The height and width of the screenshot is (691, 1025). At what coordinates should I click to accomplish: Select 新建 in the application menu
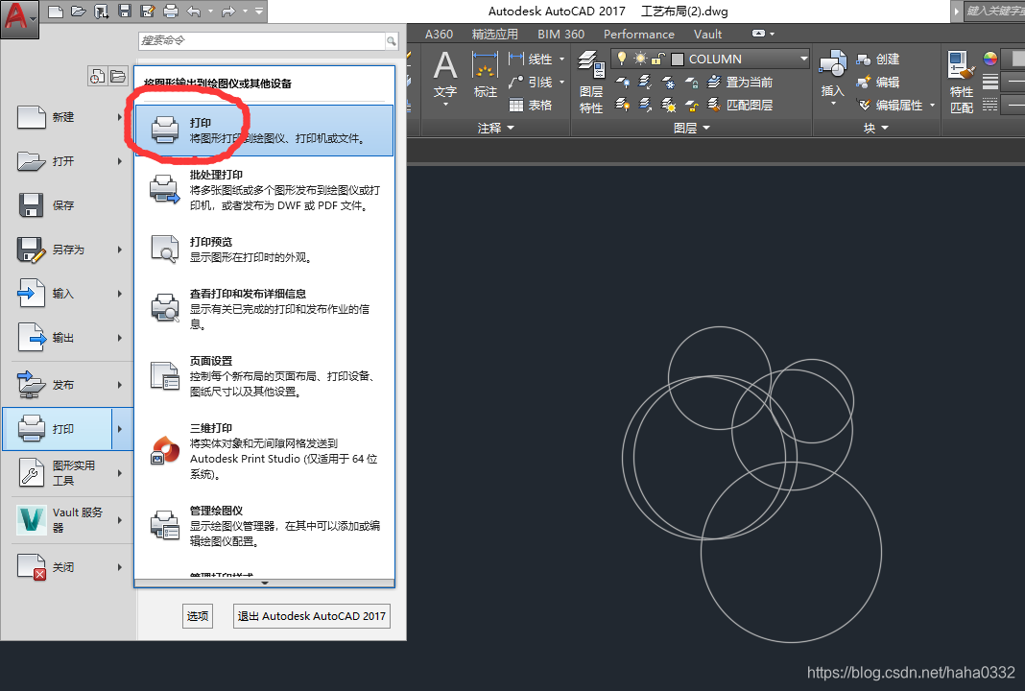coord(69,117)
